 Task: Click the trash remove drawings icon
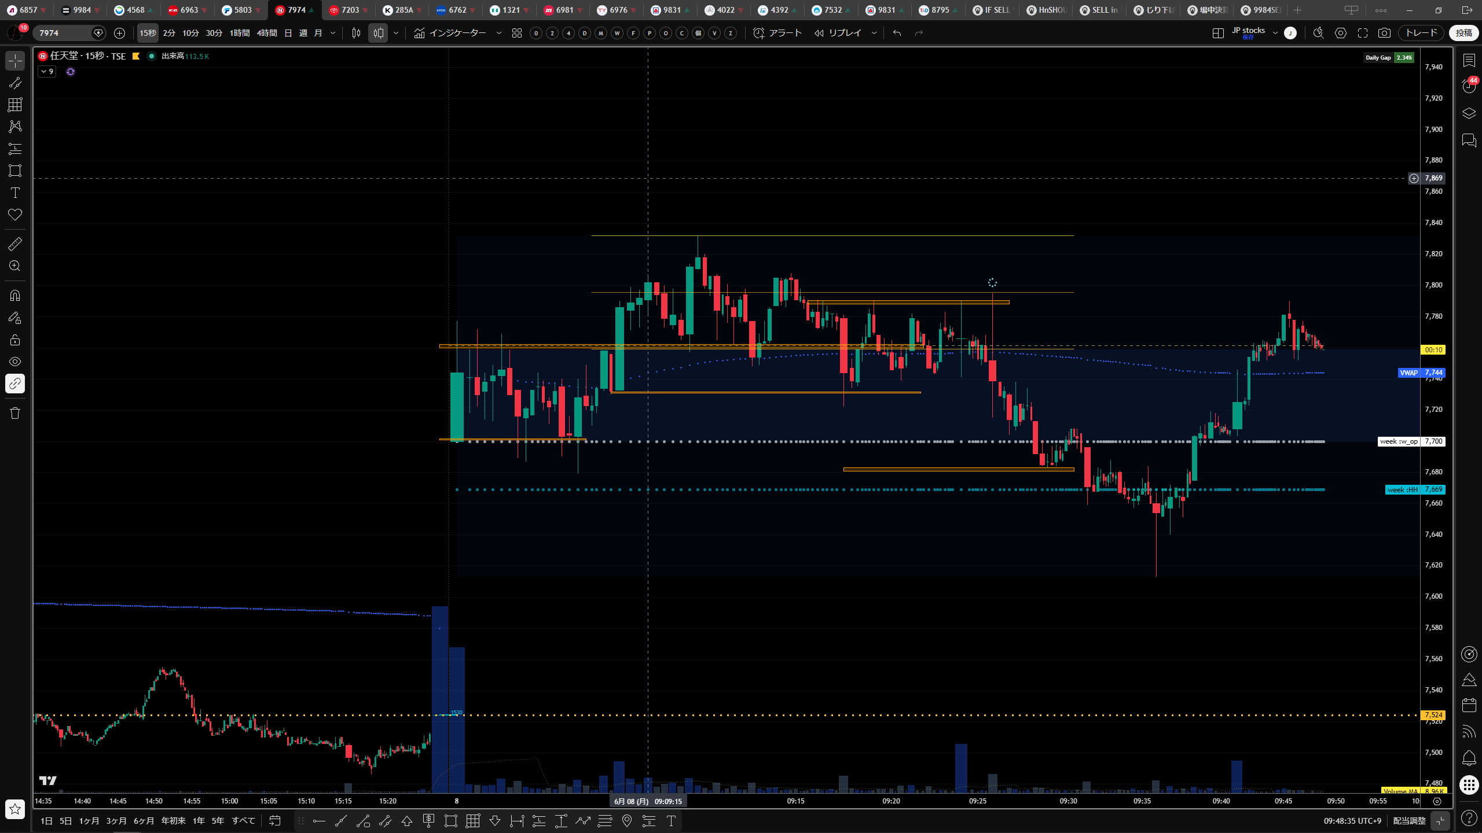[x=15, y=413]
